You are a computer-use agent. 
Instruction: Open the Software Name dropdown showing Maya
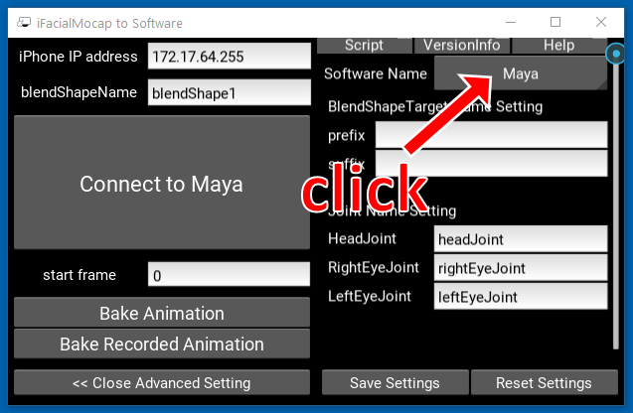(x=521, y=73)
